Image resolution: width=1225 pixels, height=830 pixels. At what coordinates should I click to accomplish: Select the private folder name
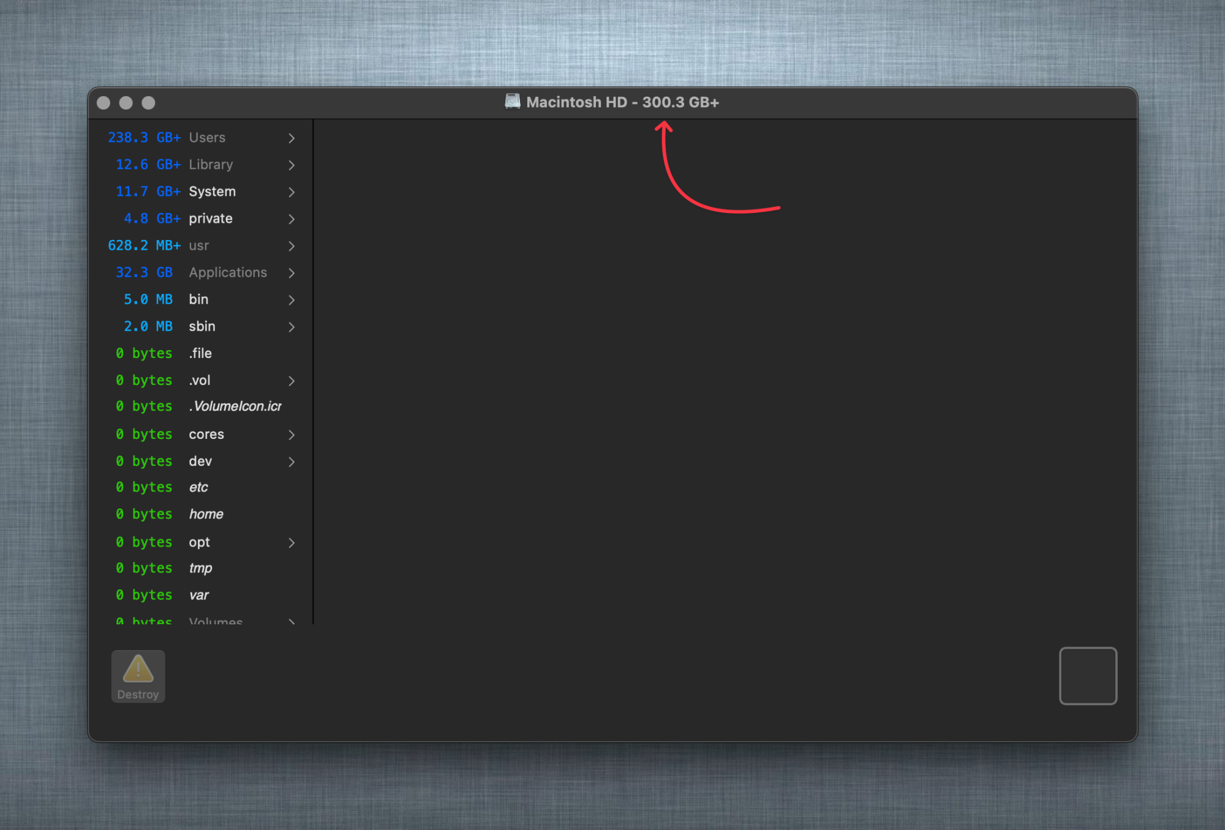[x=211, y=219]
